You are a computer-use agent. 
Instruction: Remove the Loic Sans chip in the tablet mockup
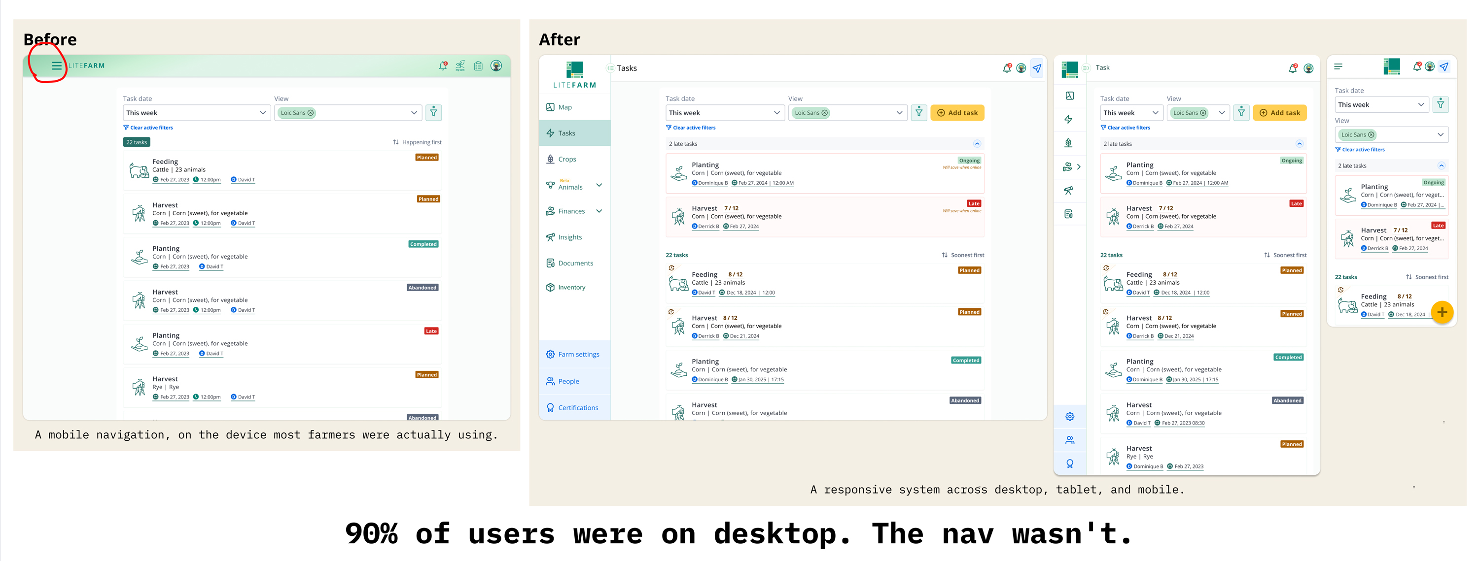(1203, 113)
